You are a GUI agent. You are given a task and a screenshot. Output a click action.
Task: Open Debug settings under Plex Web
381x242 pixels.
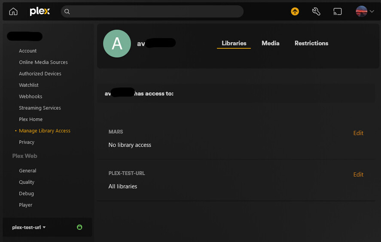tap(27, 194)
